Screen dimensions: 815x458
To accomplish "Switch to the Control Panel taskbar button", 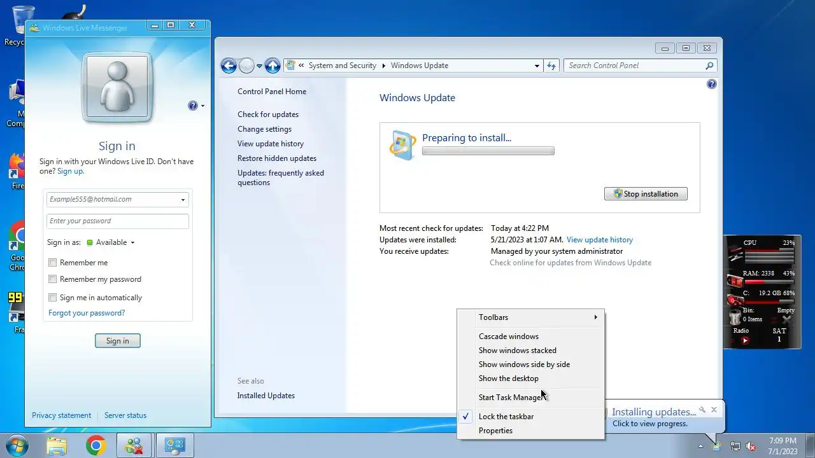I will [x=174, y=446].
